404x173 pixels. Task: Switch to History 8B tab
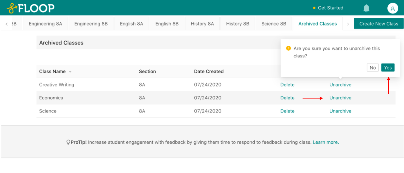click(x=238, y=24)
